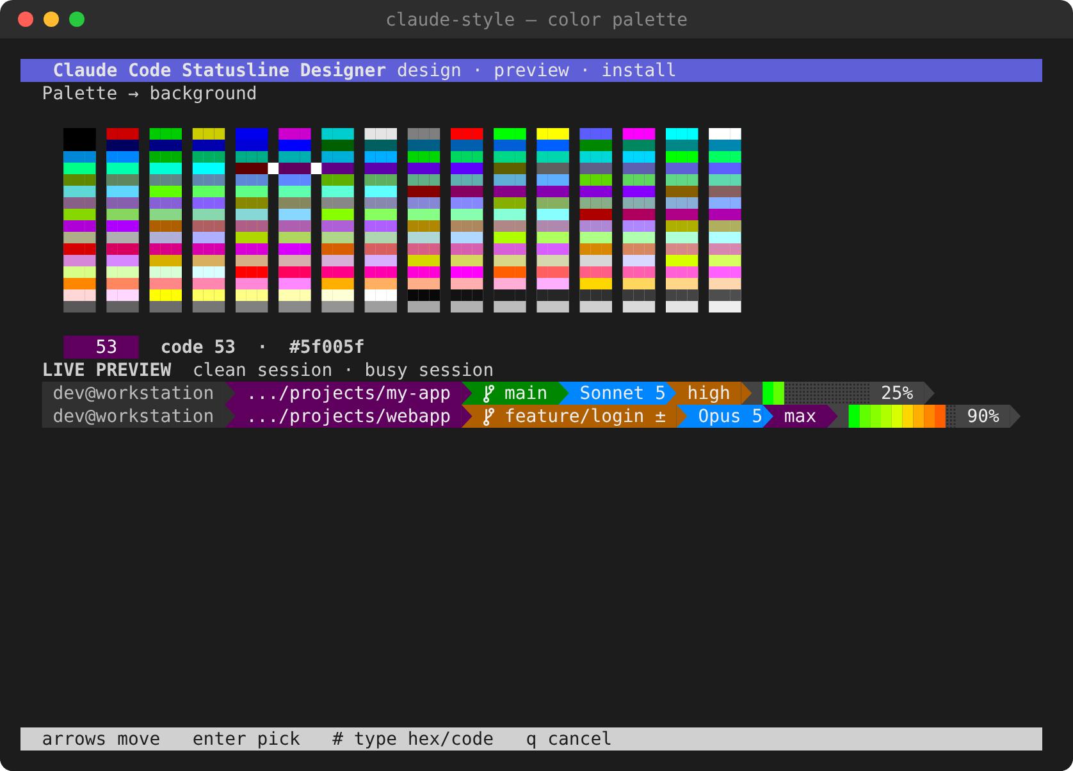Click the claude-style color palette window title
Screen dimensions: 1073x771
tap(536, 20)
